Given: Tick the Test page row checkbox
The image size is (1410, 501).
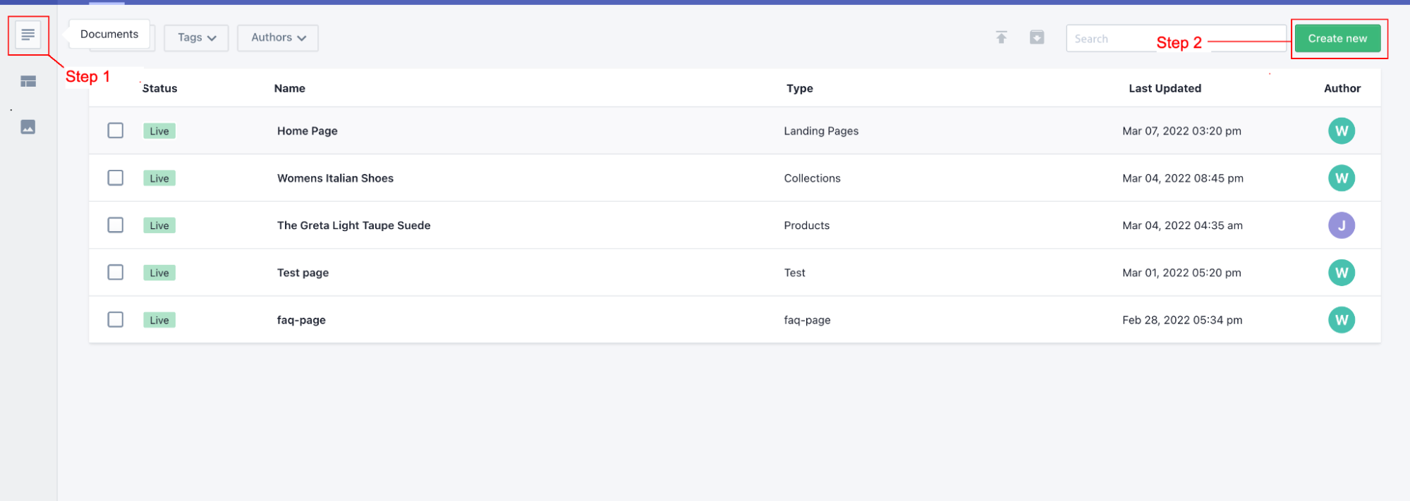Looking at the screenshot, I should [116, 272].
